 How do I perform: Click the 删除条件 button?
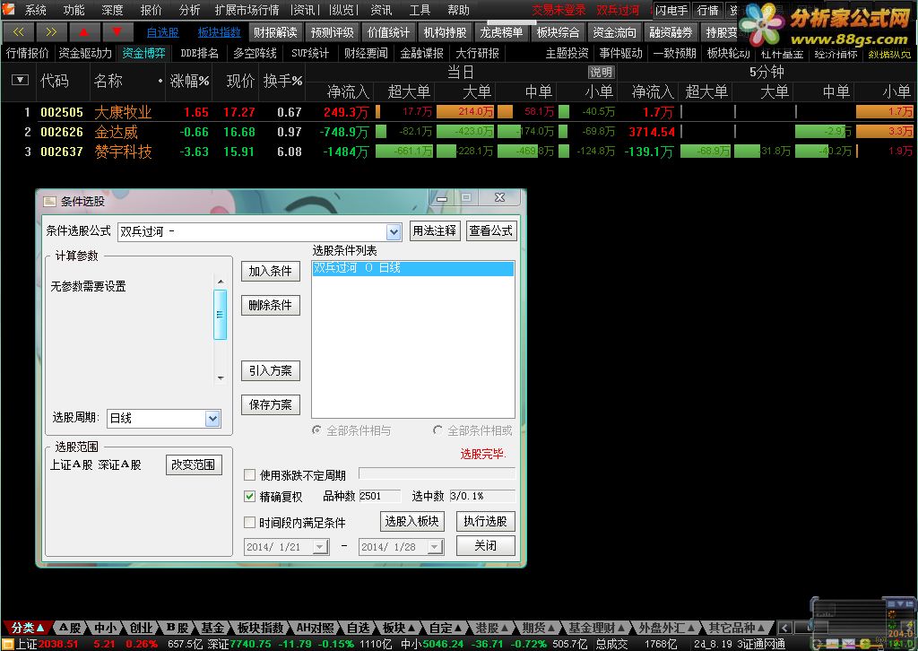[270, 305]
